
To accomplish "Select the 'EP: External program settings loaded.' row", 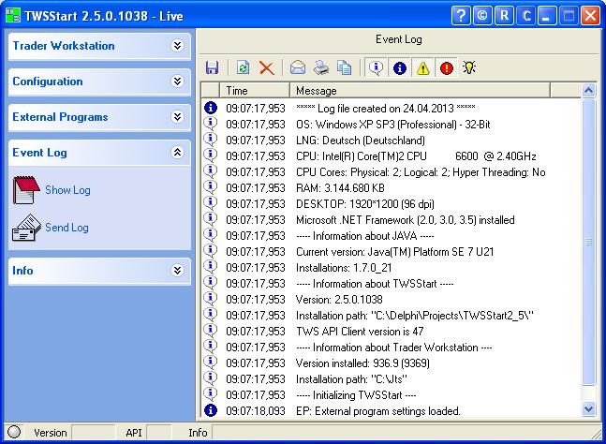I will coord(391,411).
